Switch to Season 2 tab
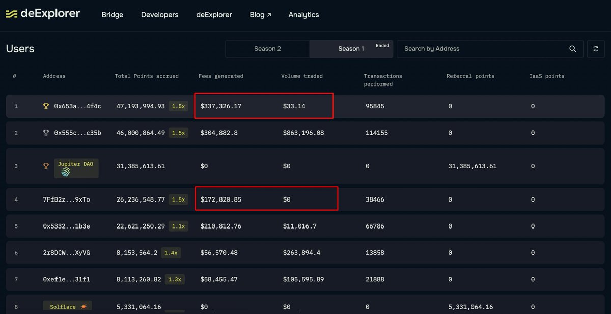This screenshot has width=611, height=314. (x=267, y=49)
